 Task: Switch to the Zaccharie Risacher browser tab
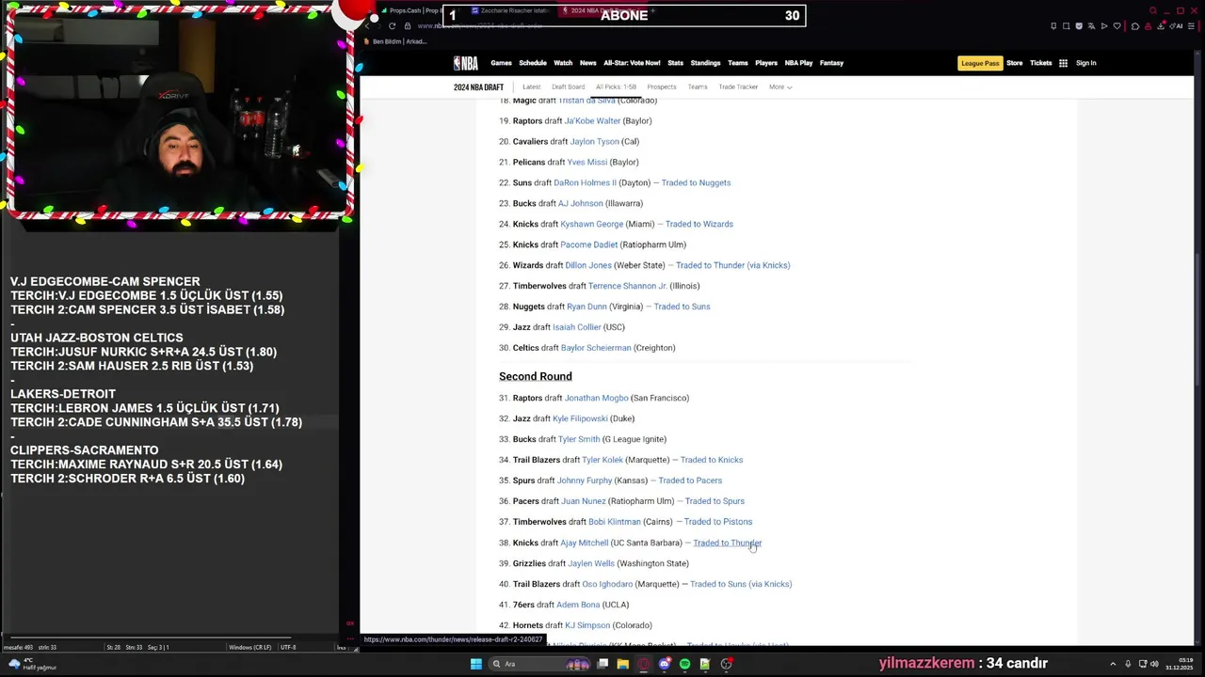click(509, 10)
